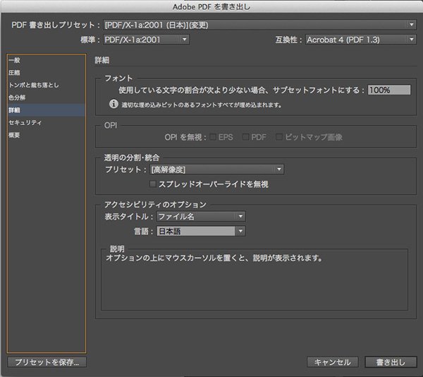The height and width of the screenshot is (377, 423).
Task: Select the 概要 category in sidebar
Action: coord(47,135)
